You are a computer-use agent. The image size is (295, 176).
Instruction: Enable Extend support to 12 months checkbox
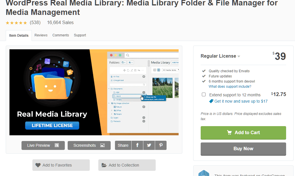[204, 95]
